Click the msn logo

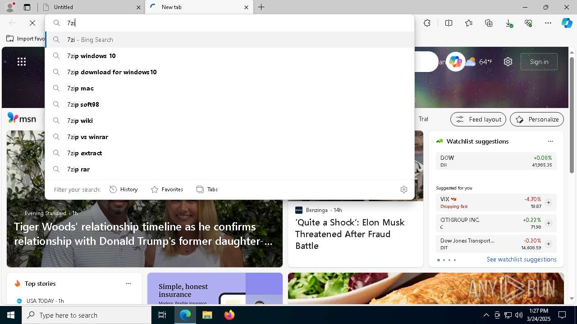22,118
